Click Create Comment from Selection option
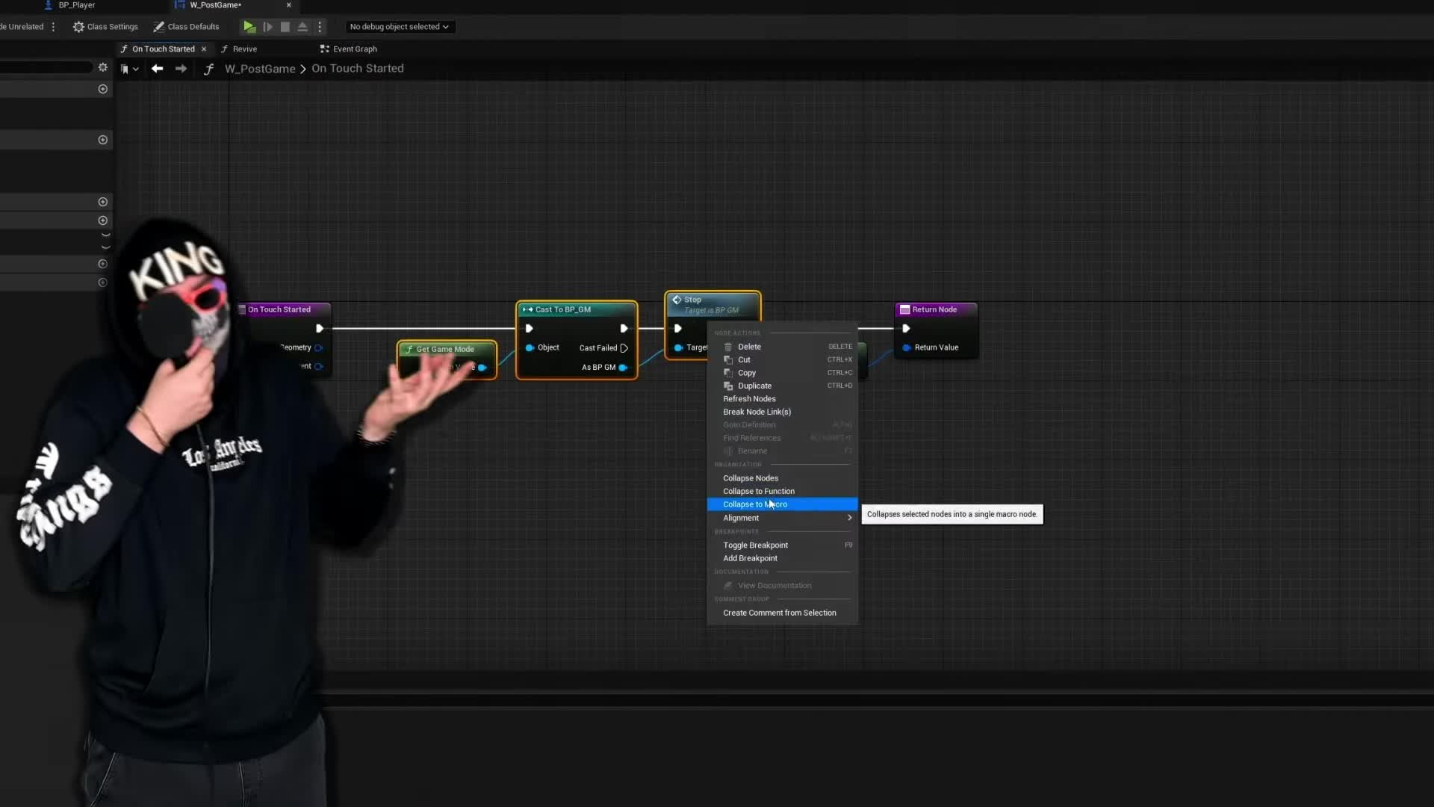Viewport: 1434px width, 807px height. click(x=779, y=612)
